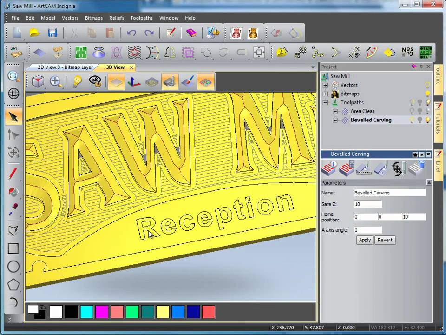Screen dimensions: 446x335
Task: Choose the Node editing tool
Action: pos(13,135)
